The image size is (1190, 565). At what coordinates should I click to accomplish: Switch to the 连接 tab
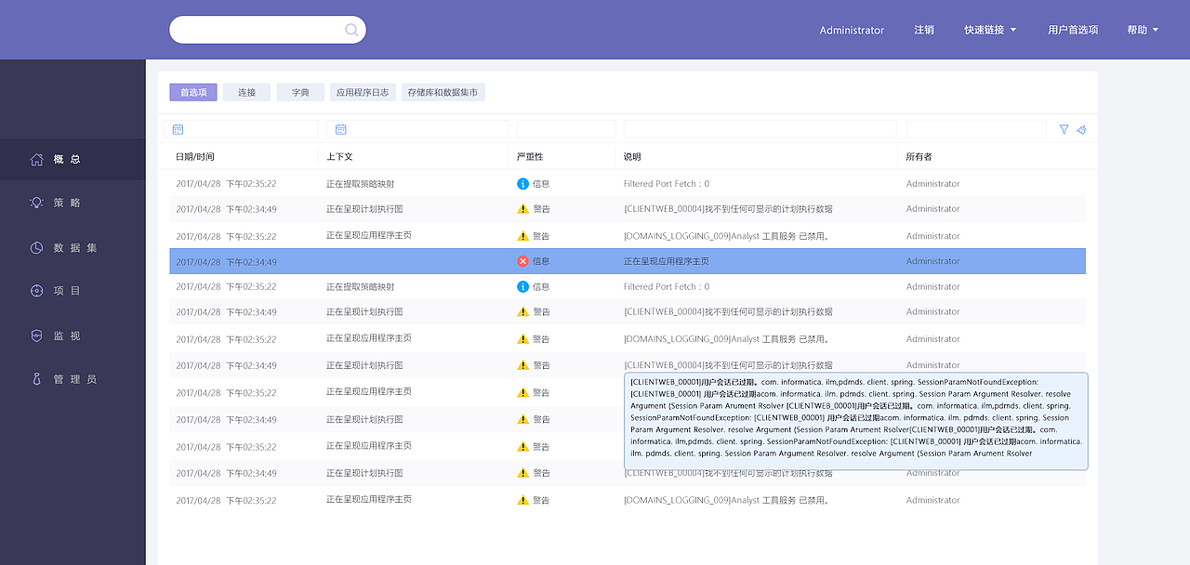point(246,92)
